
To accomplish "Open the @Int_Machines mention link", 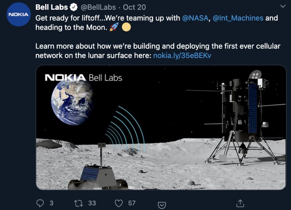I will click(238, 18).
